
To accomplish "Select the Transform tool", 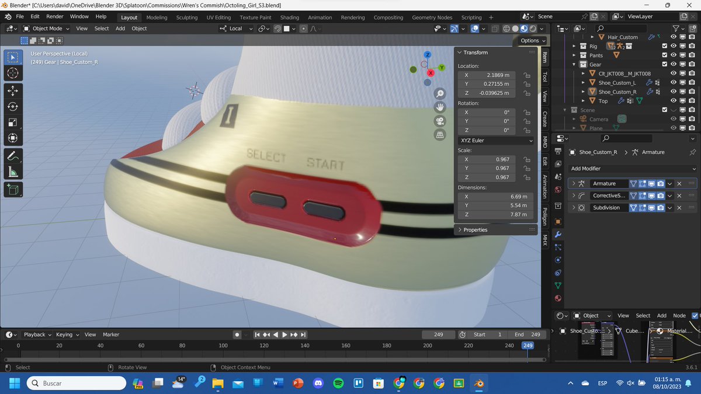I will click(x=13, y=138).
